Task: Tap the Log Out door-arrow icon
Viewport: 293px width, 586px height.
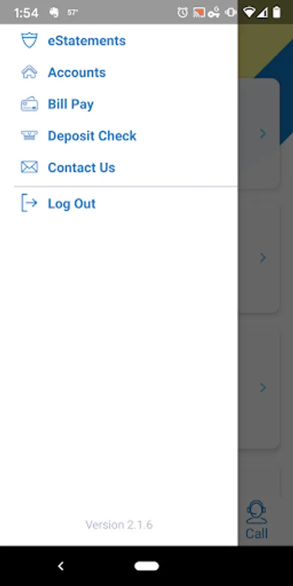Action: pos(29,203)
